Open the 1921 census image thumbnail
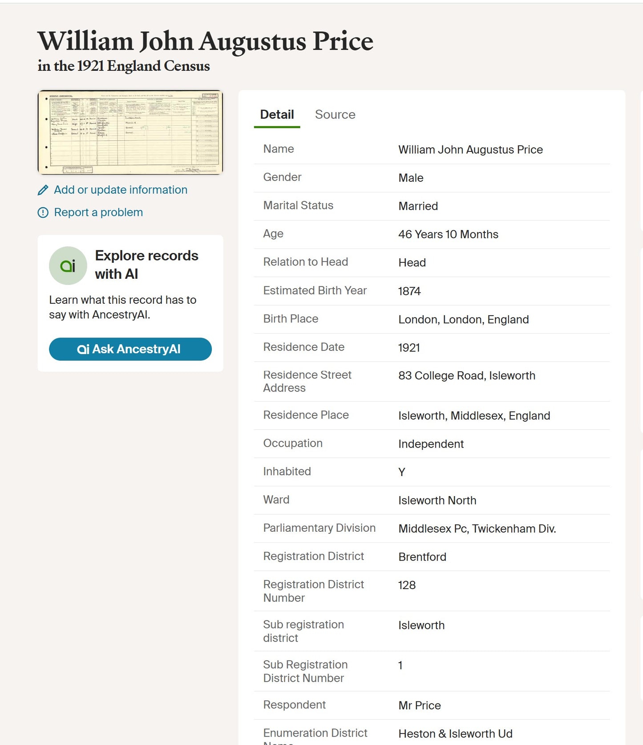 tap(130, 133)
